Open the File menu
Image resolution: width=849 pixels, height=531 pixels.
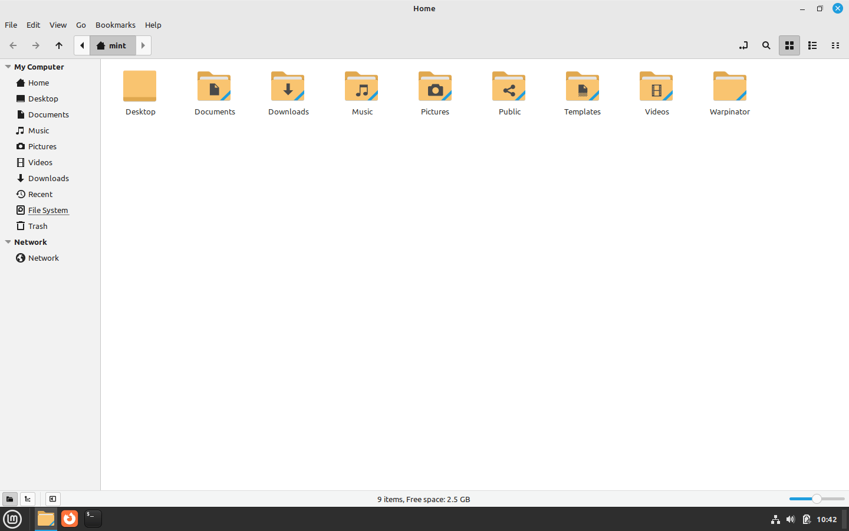click(x=11, y=25)
